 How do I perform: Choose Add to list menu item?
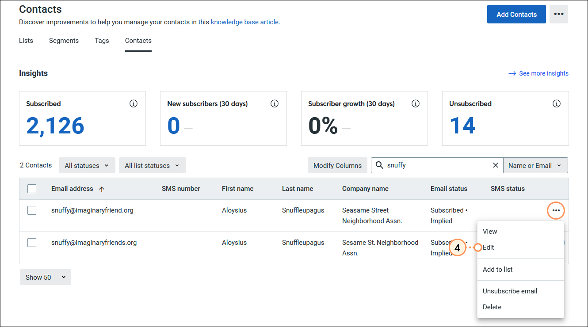(x=520, y=270)
